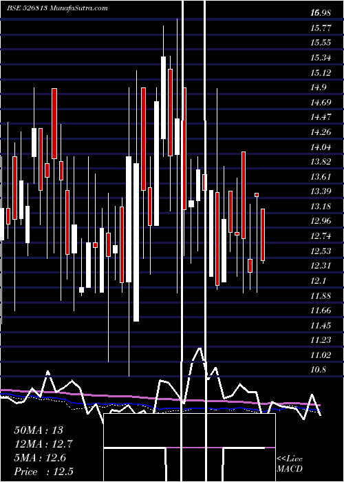Click the 14.04 price axis label
Viewport: 344px width, 482px height.
(321, 147)
